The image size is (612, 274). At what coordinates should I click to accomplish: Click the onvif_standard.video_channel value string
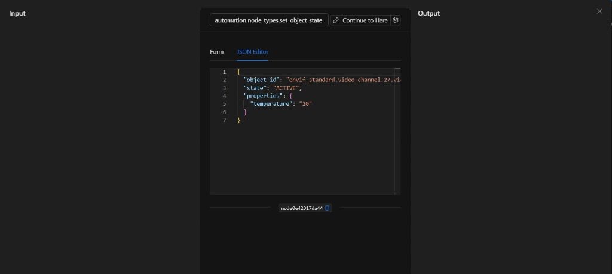[343, 80]
